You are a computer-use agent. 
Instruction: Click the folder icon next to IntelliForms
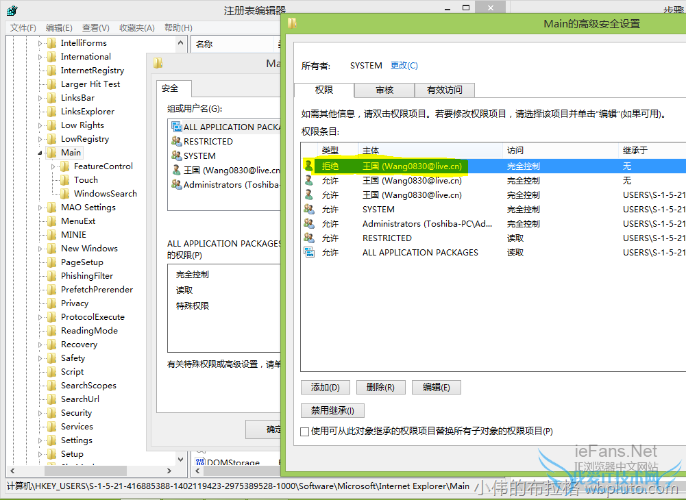(x=51, y=43)
